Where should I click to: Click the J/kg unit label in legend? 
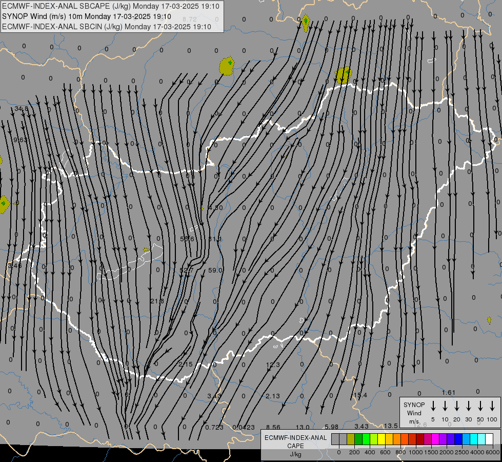click(295, 454)
